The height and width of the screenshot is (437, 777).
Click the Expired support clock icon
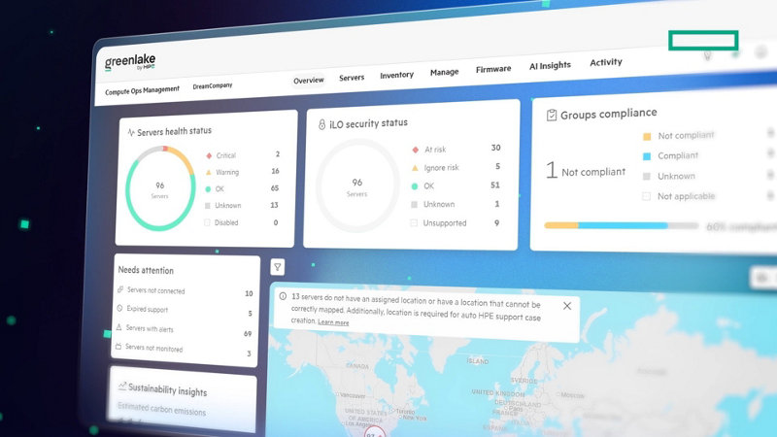pyautogui.click(x=119, y=308)
